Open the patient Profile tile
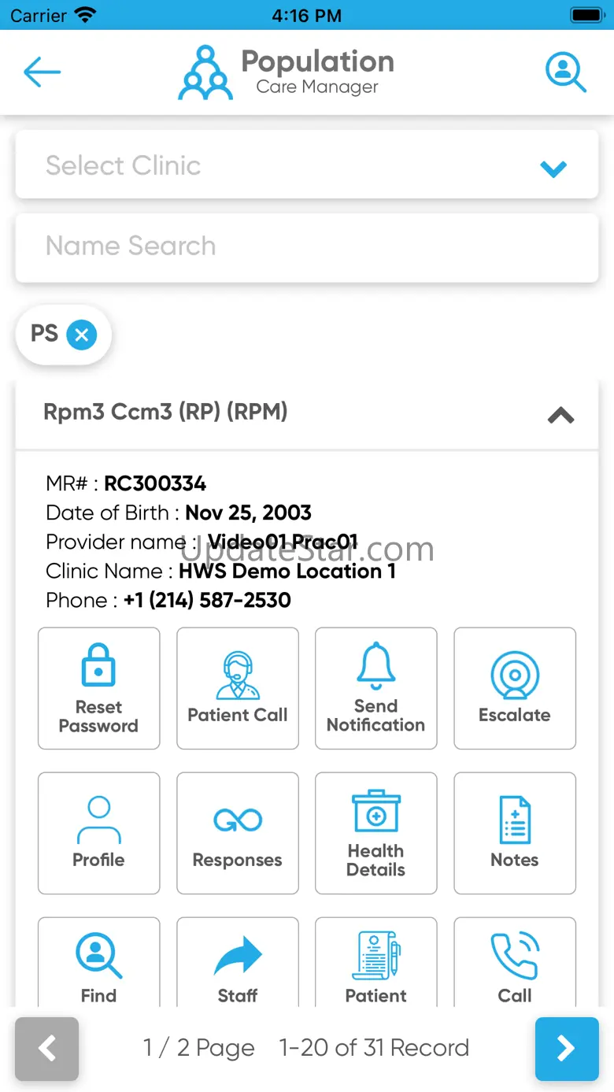The width and height of the screenshot is (614, 1092). point(99,833)
